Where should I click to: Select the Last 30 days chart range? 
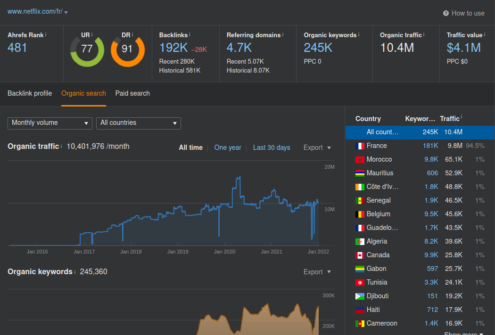272,147
